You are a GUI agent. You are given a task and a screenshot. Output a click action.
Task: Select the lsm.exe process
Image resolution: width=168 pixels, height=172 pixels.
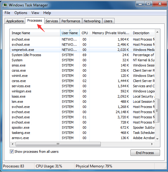[x=82, y=102]
